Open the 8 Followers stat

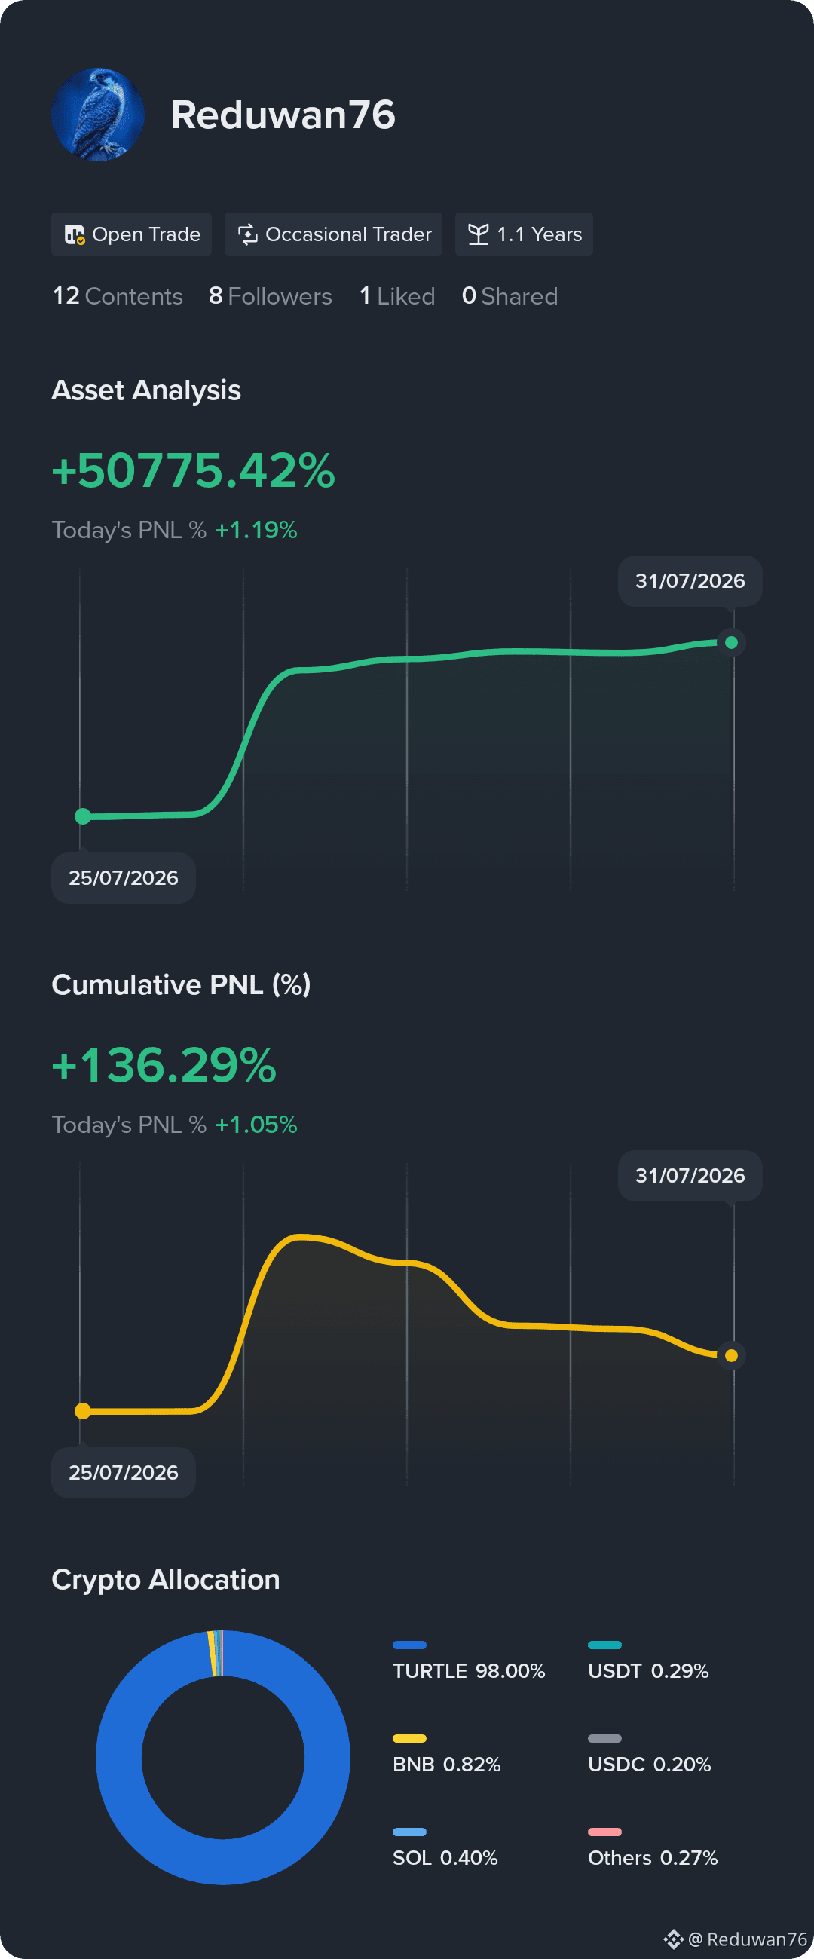270,295
